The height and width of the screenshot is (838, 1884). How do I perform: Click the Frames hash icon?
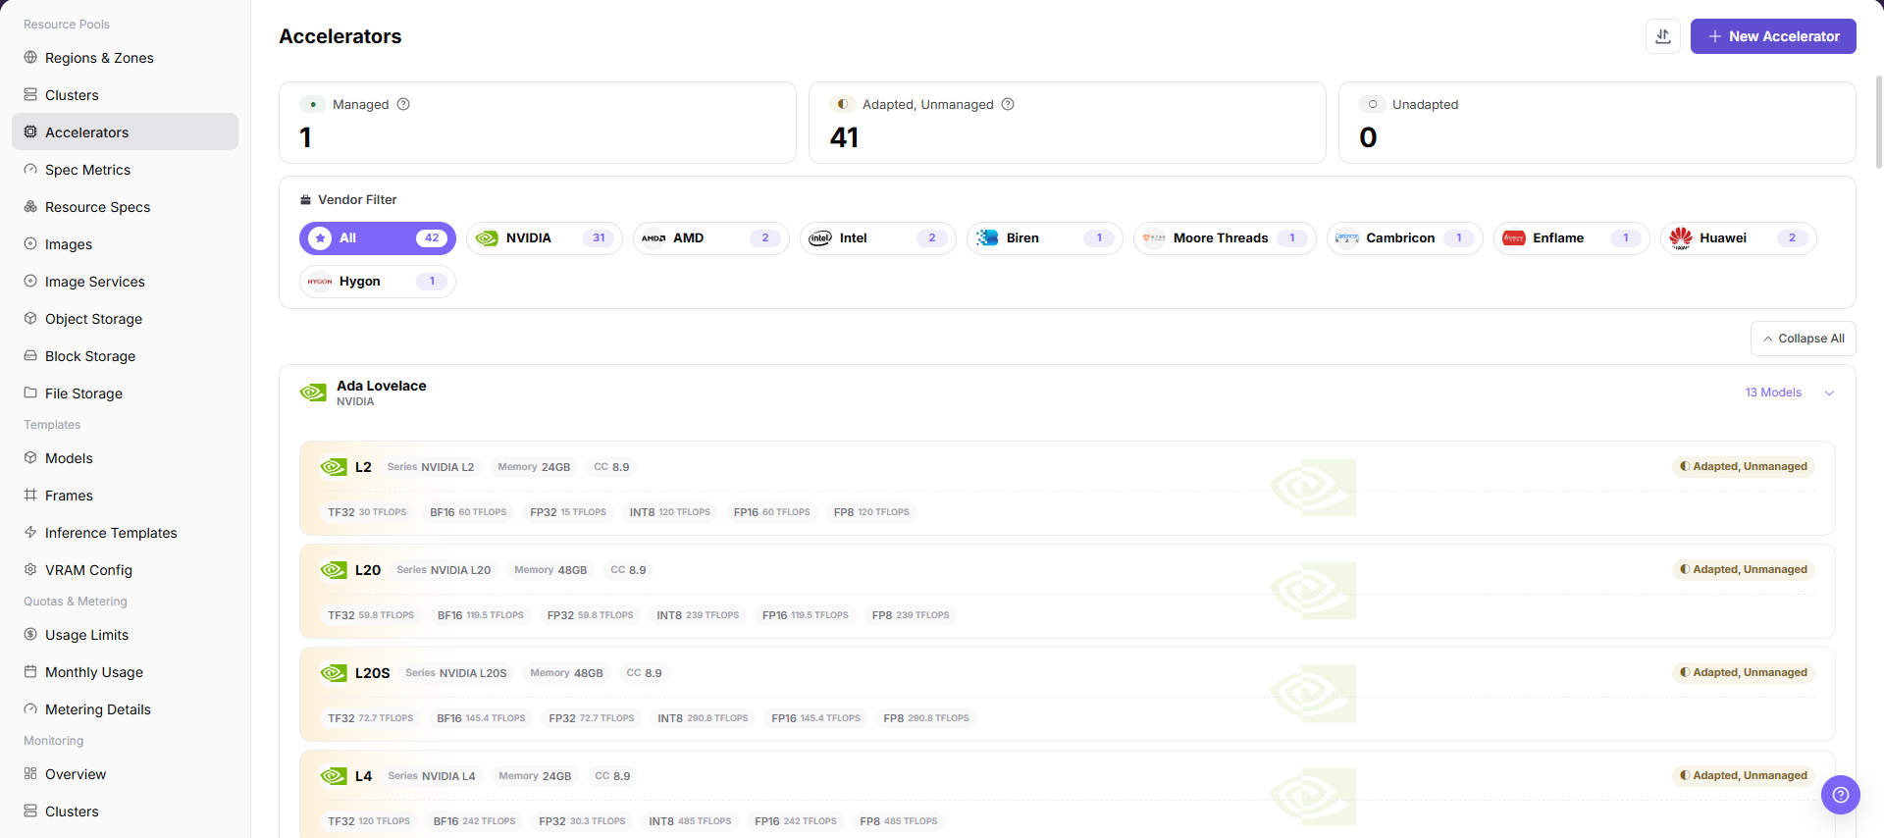pyautogui.click(x=30, y=495)
